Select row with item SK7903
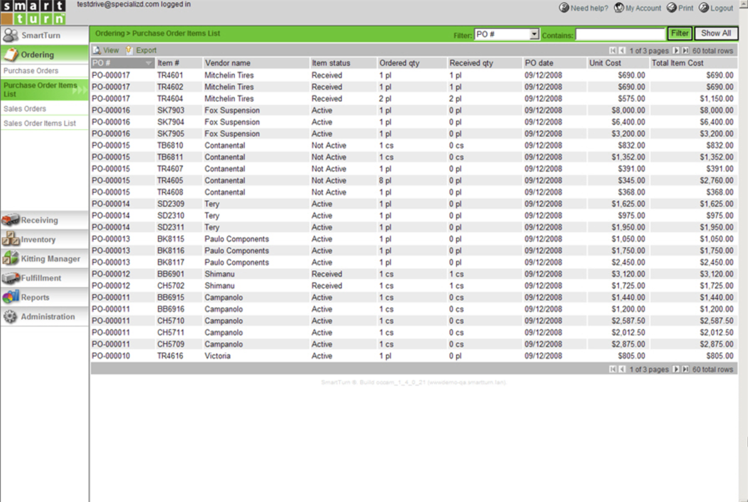The image size is (748, 502). pos(414,110)
